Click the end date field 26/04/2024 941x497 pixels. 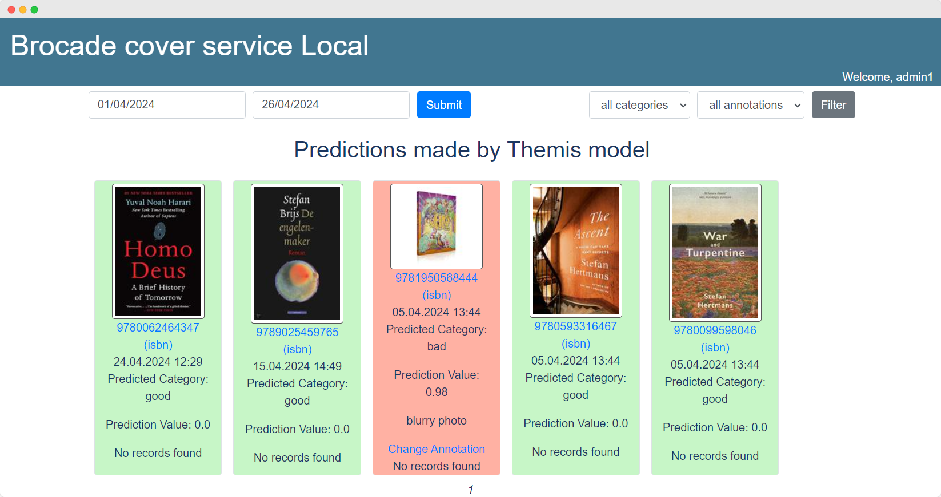click(x=331, y=105)
